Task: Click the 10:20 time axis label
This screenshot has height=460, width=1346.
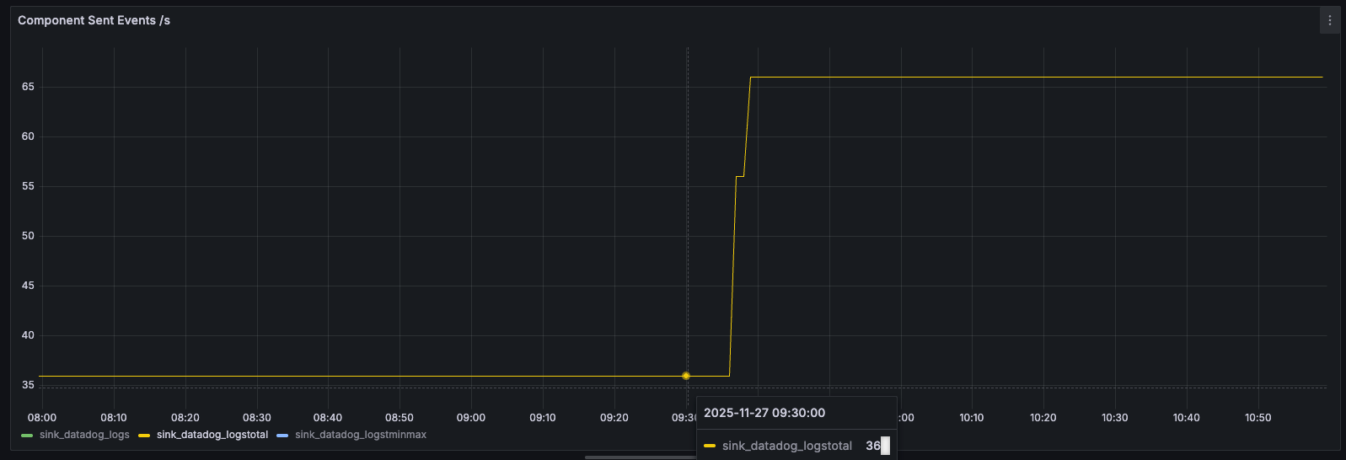Action: pyautogui.click(x=1043, y=418)
